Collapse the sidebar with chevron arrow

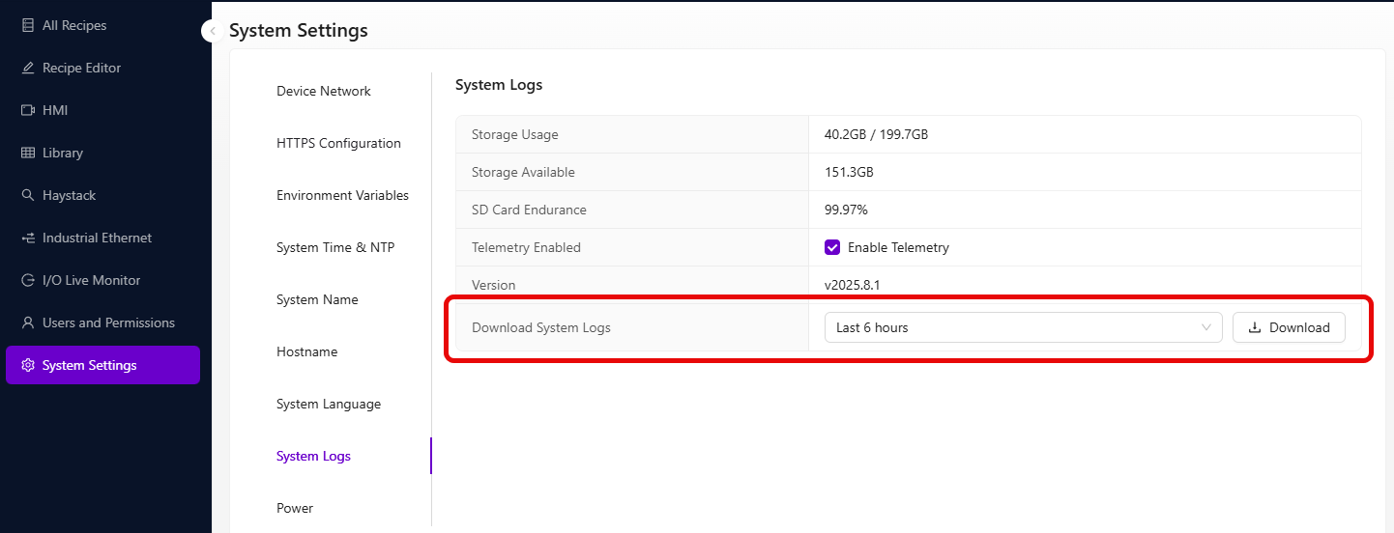coord(212,31)
